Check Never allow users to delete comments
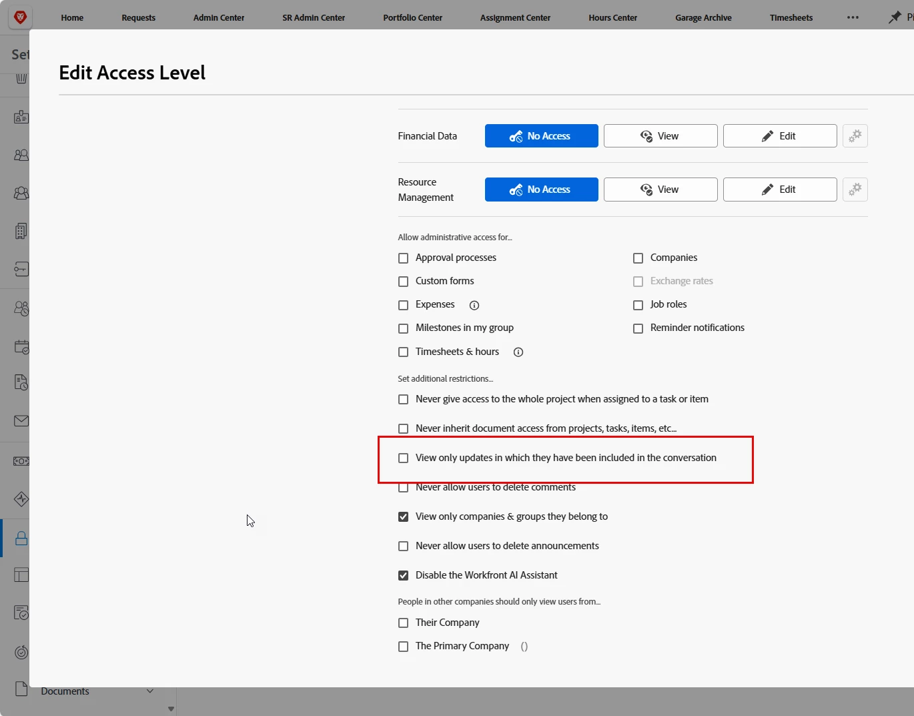914x716 pixels. click(403, 488)
